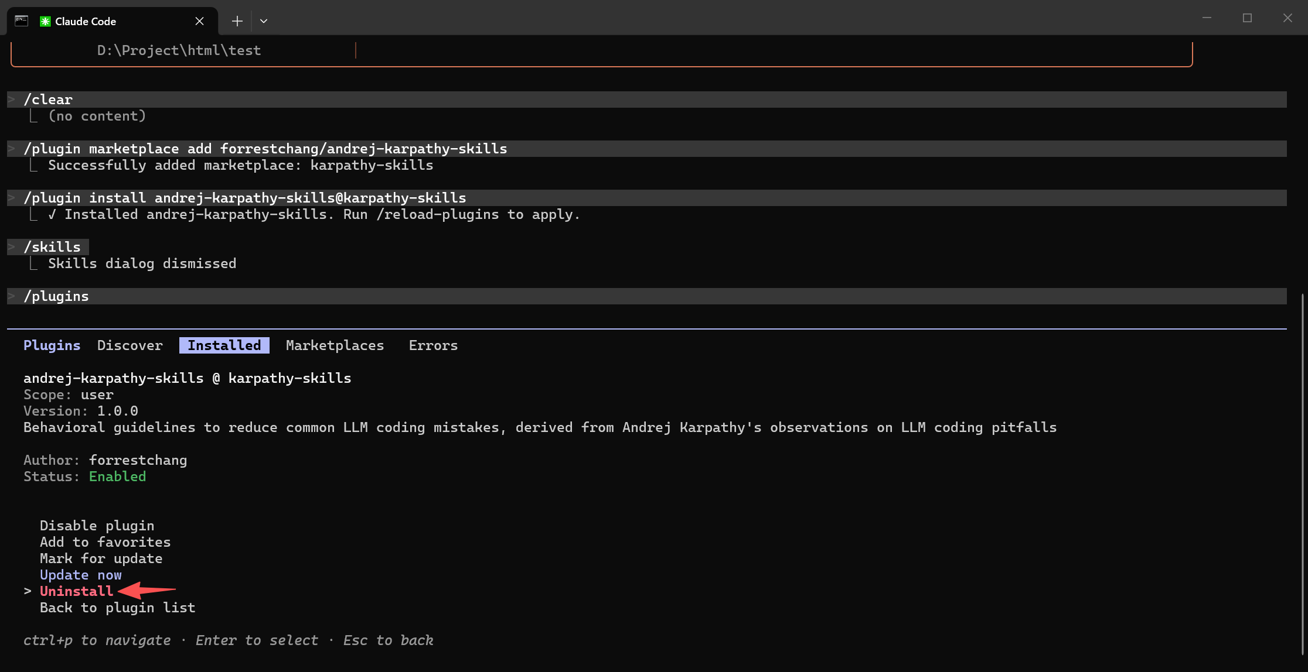Click the D:\Project\html\test path text
Viewport: 1308px width, 672px height.
[x=179, y=50]
